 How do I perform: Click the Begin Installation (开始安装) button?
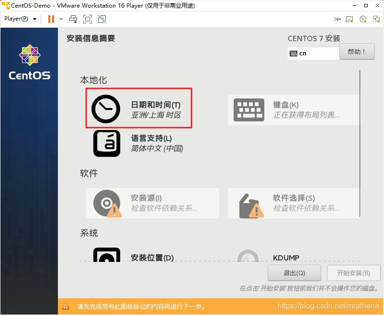point(353,273)
